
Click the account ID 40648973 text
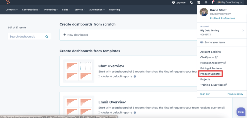point(205,35)
